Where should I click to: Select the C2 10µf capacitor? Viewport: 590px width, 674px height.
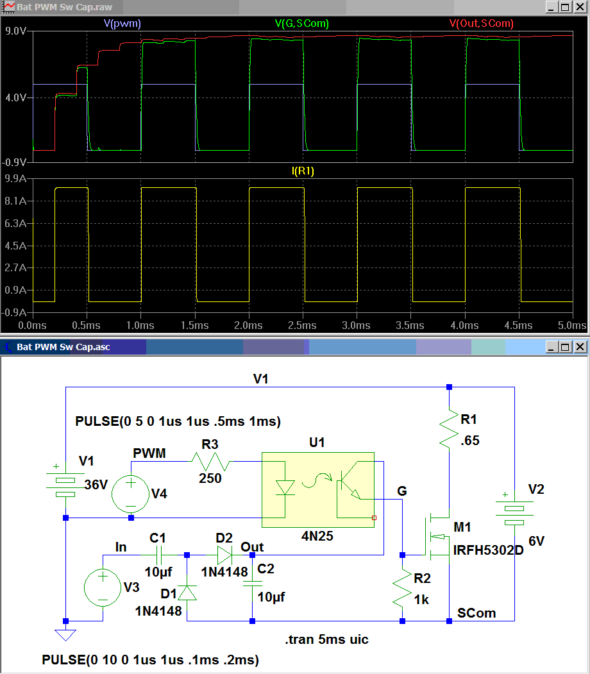(x=252, y=584)
